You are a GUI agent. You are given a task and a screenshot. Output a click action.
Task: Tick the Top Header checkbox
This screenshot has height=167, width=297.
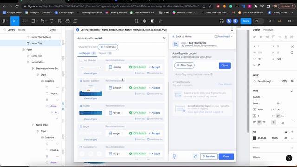point(81,60)
